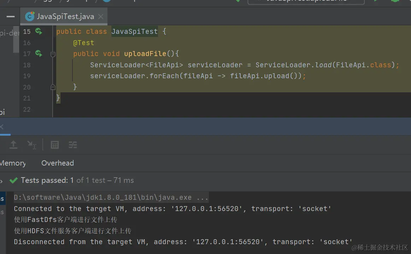Viewport: 411px width, 254px height.
Task: Click the JavaSpiTest class name in code
Action: click(x=134, y=31)
